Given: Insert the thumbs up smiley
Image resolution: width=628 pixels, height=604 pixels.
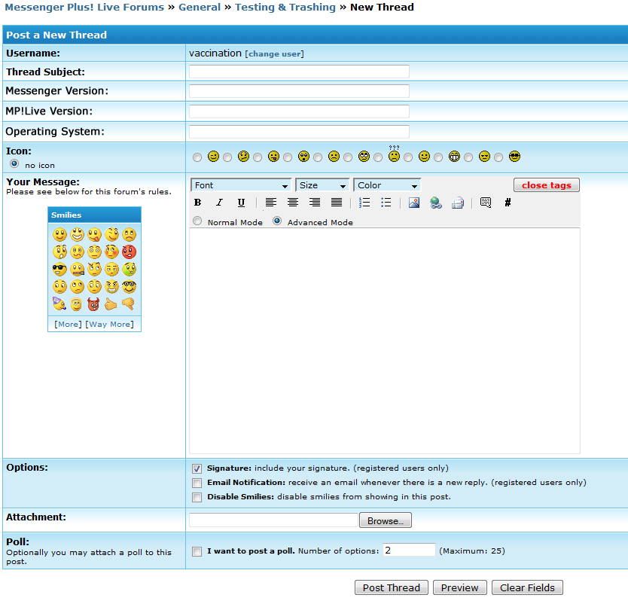Looking at the screenshot, I should point(111,304).
